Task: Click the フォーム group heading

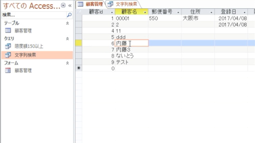Action: coord(11,63)
